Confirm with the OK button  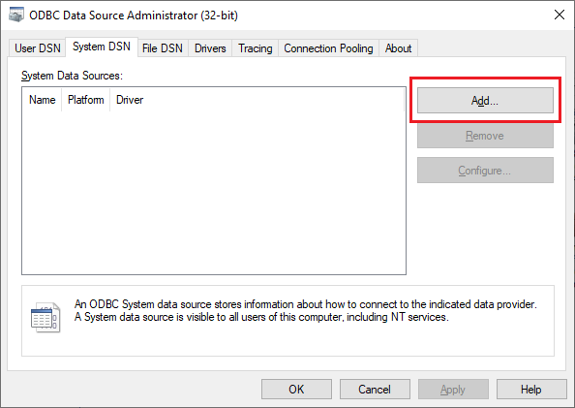(x=296, y=390)
